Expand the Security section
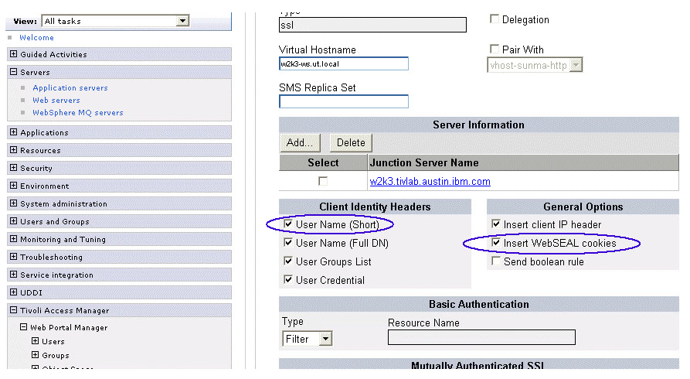This screenshot has height=379, width=690. coord(14,168)
